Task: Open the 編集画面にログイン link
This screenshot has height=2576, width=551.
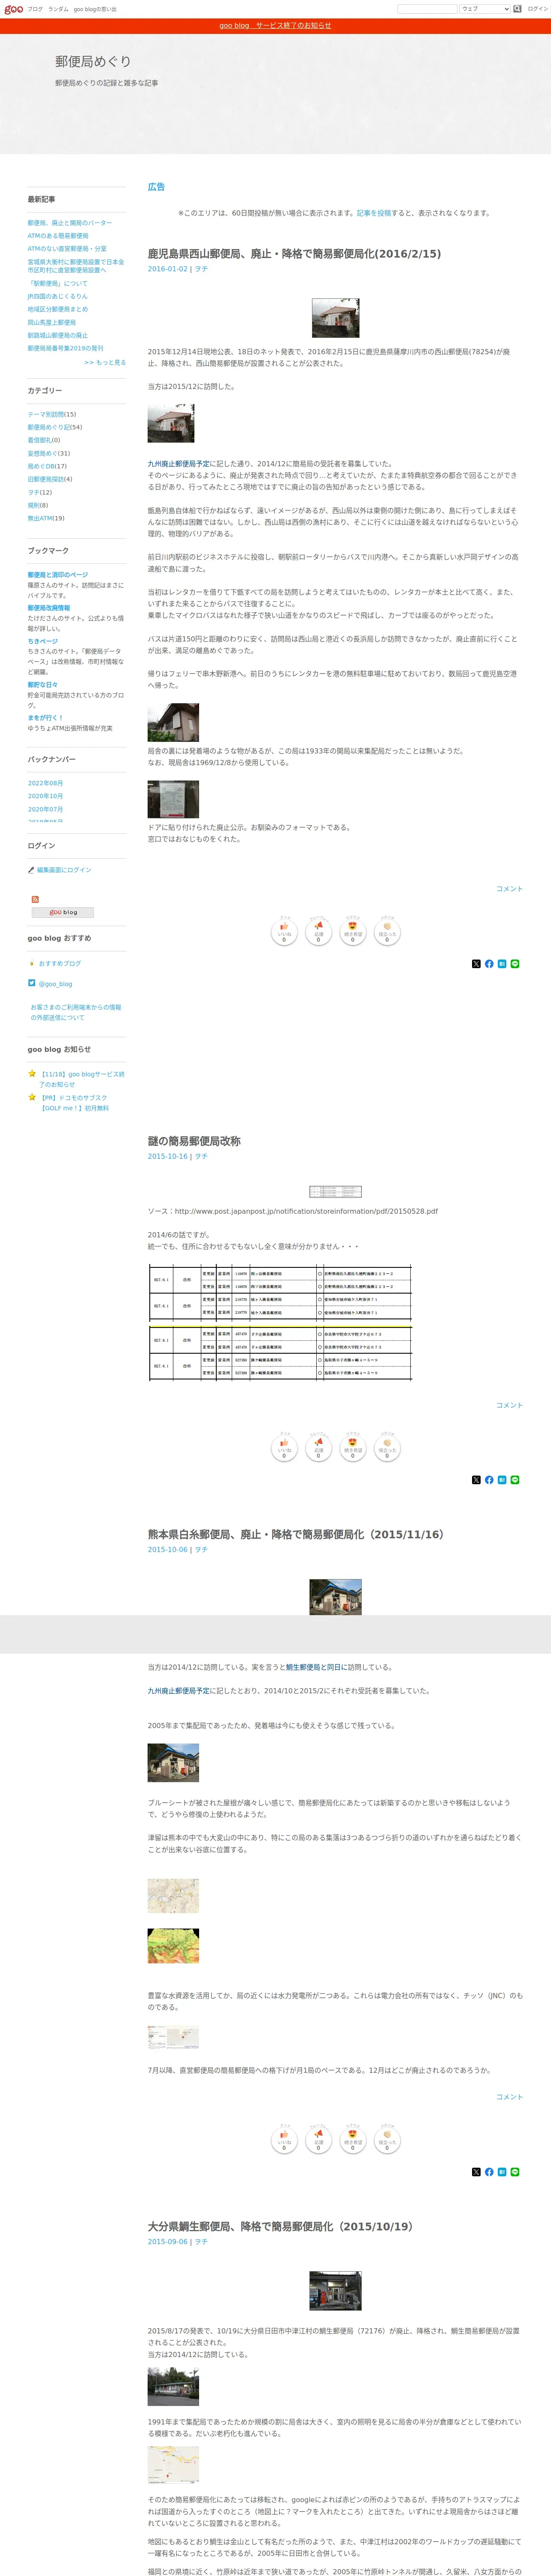Action: pyautogui.click(x=64, y=870)
